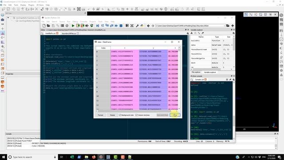
Task: Expand tree node in CloudCompare DB Tree
Action: [8, 18]
